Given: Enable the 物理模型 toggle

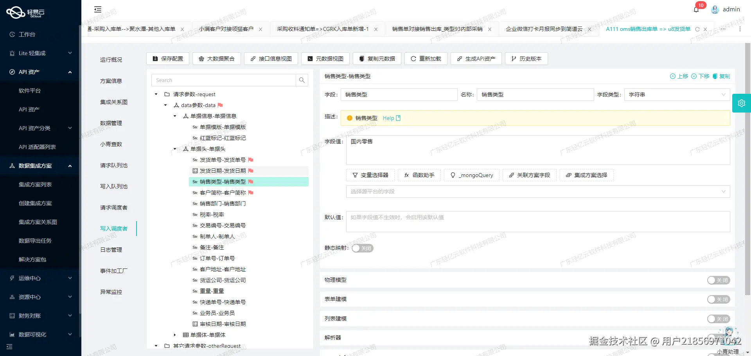Looking at the screenshot, I should point(718,280).
